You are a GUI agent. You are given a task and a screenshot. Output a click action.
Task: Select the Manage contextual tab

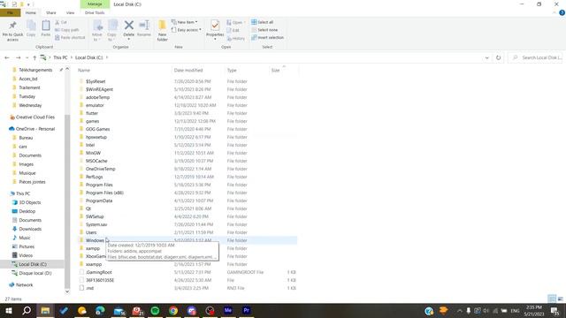[x=95, y=4]
